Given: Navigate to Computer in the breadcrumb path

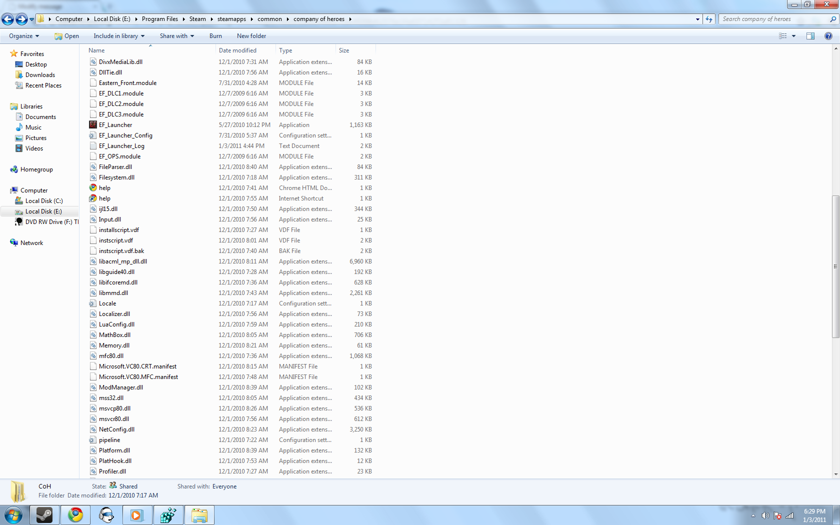Looking at the screenshot, I should [x=69, y=19].
